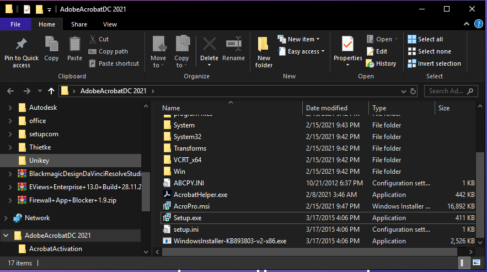Click Select none in the ribbon
487x272 pixels.
click(x=429, y=51)
